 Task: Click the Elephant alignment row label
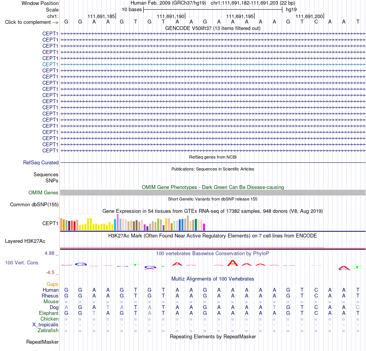(x=49, y=313)
